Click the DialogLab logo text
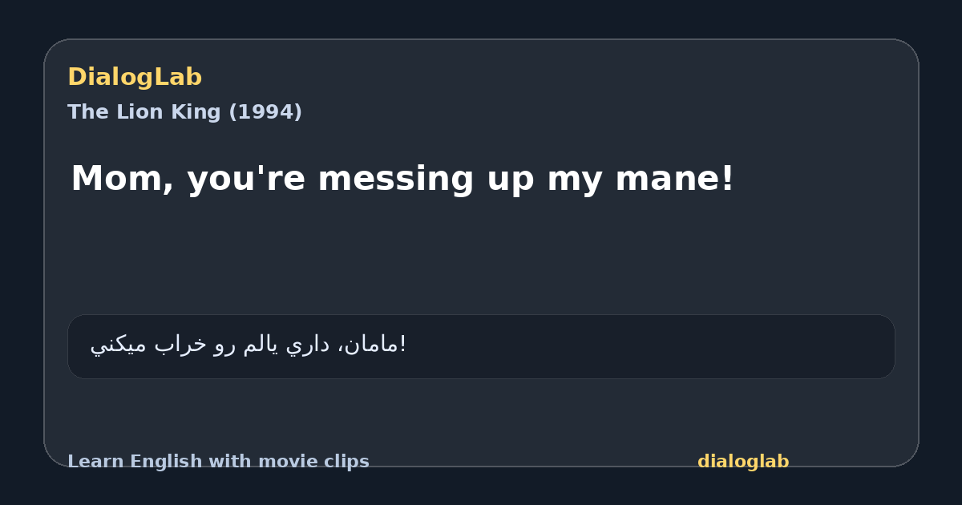Screen dimensions: 962x505 point(135,78)
